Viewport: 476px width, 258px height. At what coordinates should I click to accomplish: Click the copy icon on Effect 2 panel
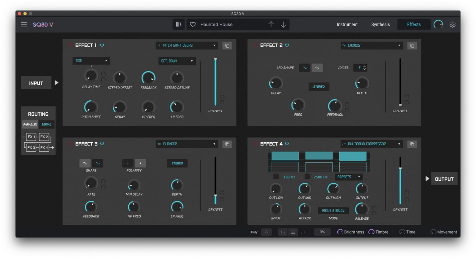[412, 45]
